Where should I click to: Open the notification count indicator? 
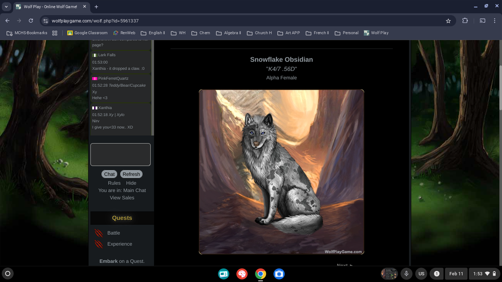tap(437, 274)
